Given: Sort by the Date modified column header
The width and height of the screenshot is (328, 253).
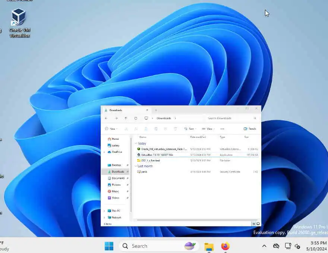Looking at the screenshot, I should 198,137.
